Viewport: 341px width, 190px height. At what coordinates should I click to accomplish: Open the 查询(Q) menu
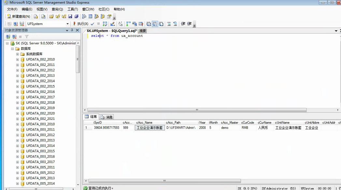[x=57, y=9]
